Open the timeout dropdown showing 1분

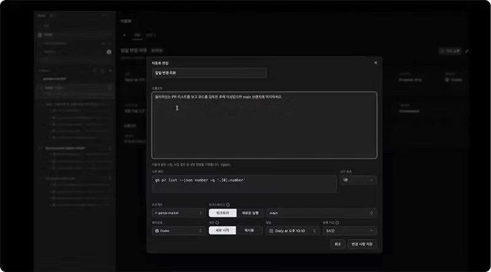(x=358, y=180)
